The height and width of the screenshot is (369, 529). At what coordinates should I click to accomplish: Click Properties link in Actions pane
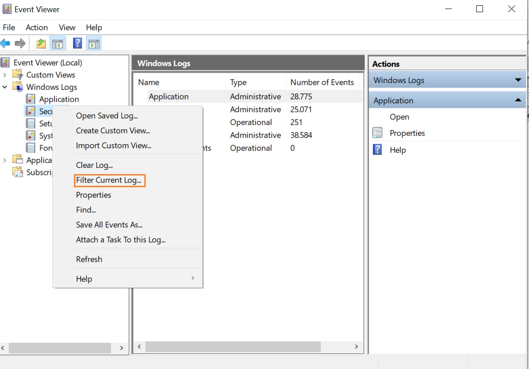[407, 133]
